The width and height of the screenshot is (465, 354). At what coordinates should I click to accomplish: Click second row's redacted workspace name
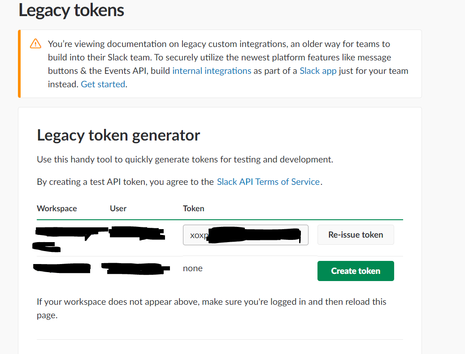pos(62,268)
